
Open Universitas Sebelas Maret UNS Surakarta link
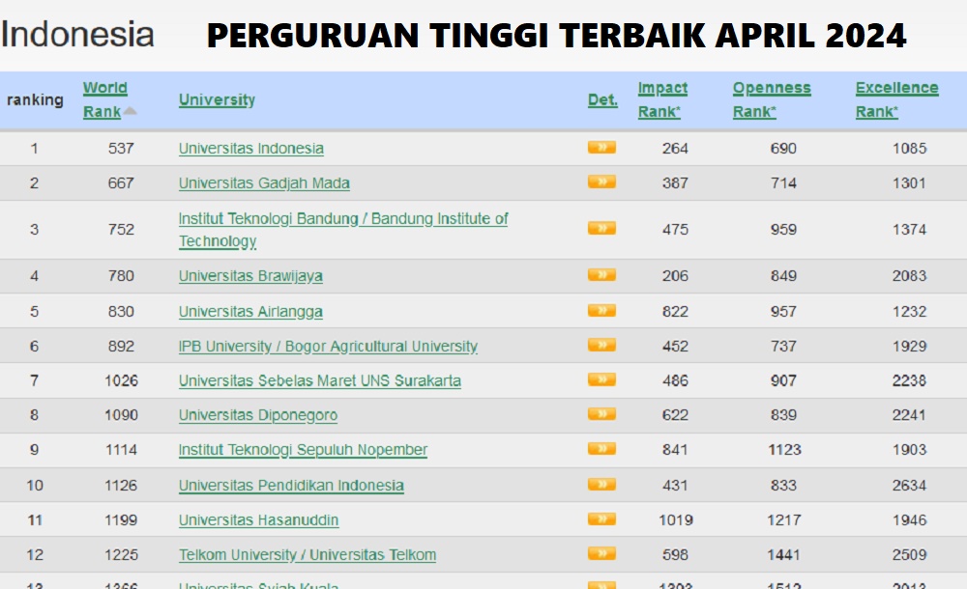click(x=319, y=380)
